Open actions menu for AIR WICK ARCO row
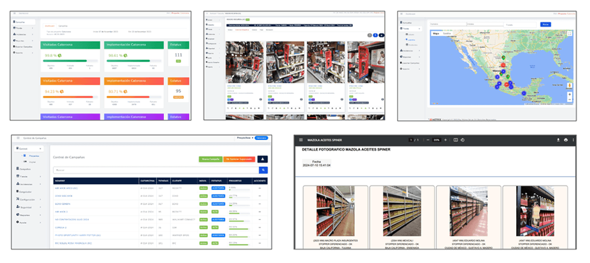This screenshot has width=590, height=263. click(x=260, y=188)
